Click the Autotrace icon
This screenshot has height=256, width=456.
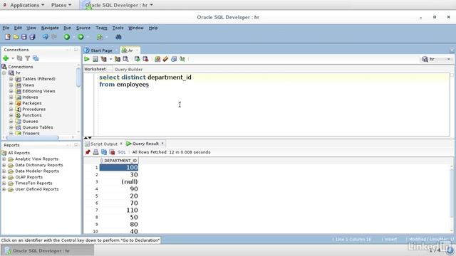[118, 59]
